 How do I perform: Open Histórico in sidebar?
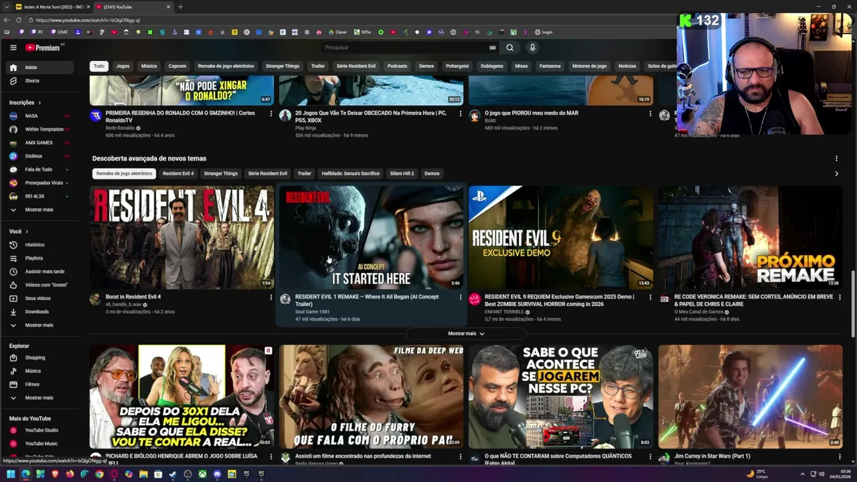(x=40, y=244)
